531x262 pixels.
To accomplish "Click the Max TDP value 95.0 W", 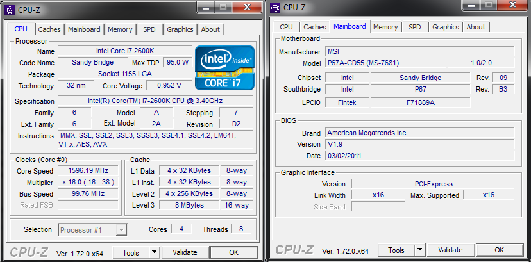I will (178, 62).
